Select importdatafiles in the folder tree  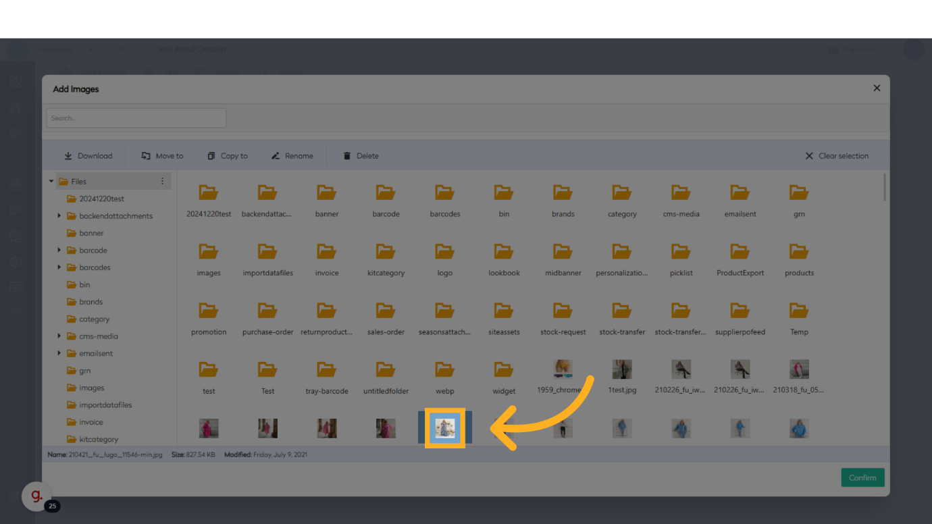click(105, 405)
